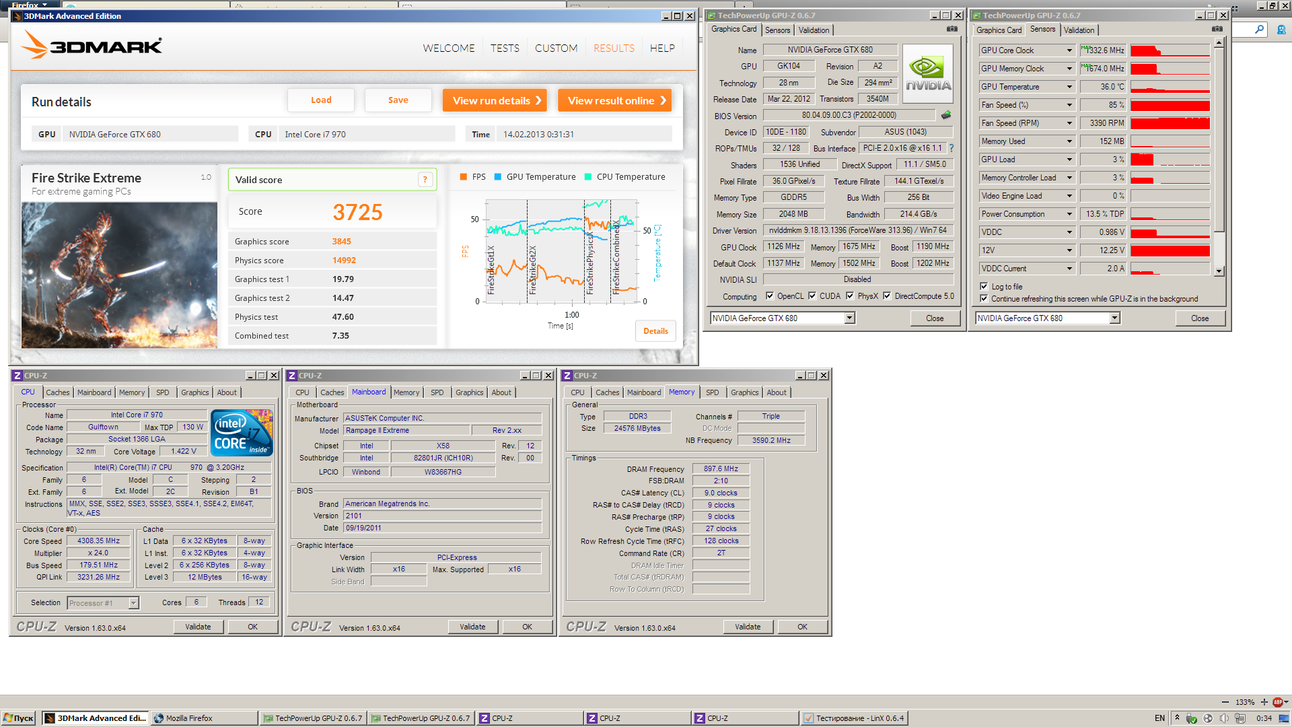The image size is (1292, 727).
Task: Click the Intel Core i7 badge in CPU-Z
Action: [x=242, y=432]
